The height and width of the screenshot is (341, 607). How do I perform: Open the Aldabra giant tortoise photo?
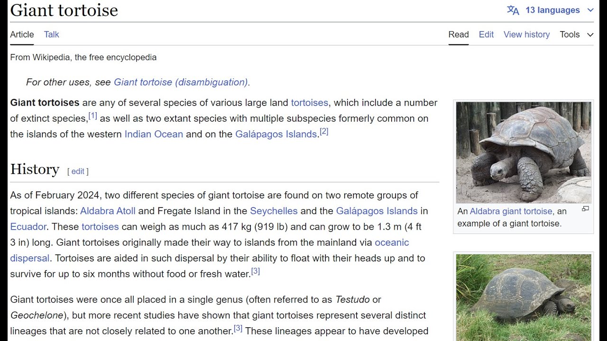pyautogui.click(x=524, y=153)
